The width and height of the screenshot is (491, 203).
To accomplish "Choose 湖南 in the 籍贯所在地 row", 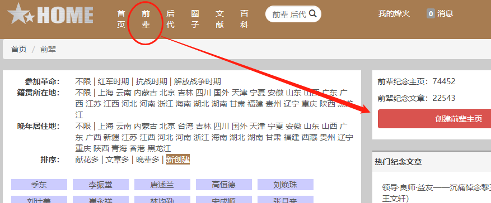I will (x=219, y=104).
